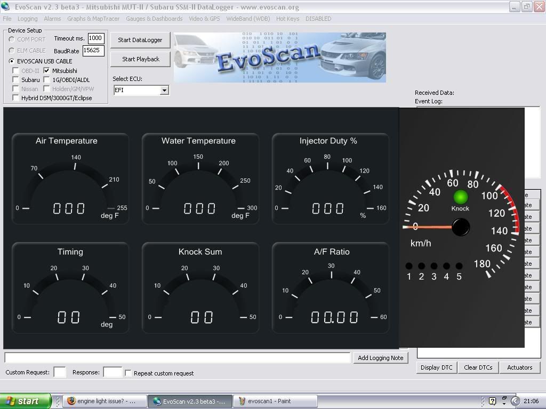The height and width of the screenshot is (409, 546).
Task: Open the Start menu
Action: click(x=26, y=401)
